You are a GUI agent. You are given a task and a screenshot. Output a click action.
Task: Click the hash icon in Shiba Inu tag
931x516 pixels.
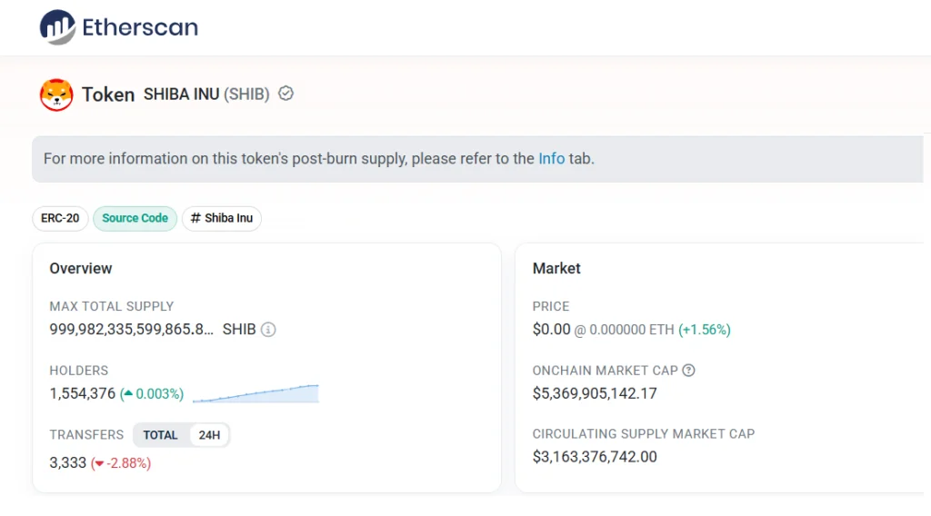(x=195, y=218)
